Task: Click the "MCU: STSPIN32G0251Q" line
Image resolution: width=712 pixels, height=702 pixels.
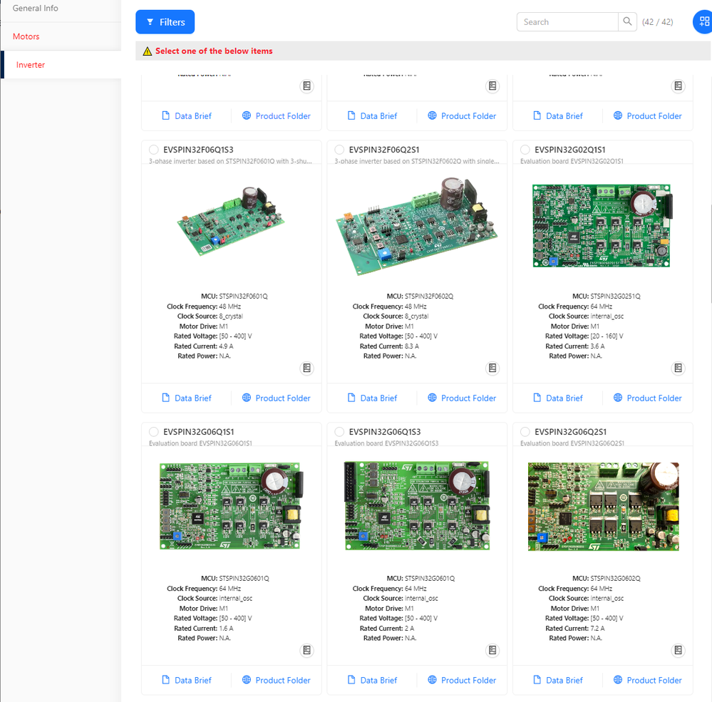Action: 607,296
